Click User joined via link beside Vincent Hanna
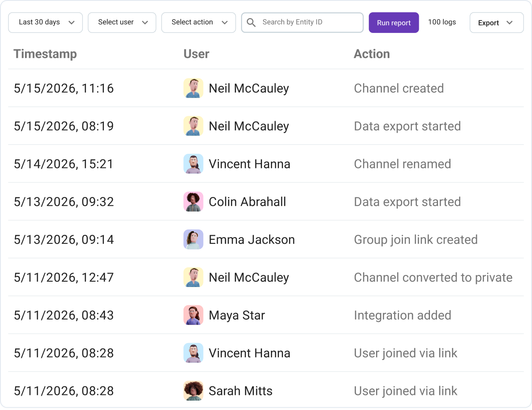532x410 pixels. (x=405, y=354)
